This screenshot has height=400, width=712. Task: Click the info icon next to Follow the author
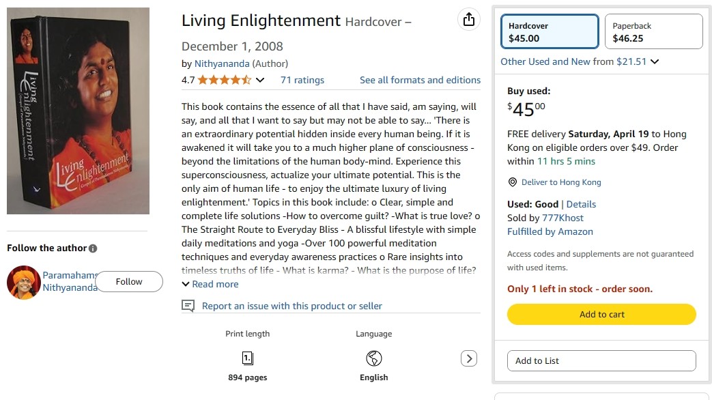pyautogui.click(x=93, y=248)
